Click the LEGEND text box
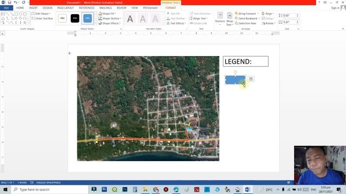The image size is (346, 194). coord(245,61)
